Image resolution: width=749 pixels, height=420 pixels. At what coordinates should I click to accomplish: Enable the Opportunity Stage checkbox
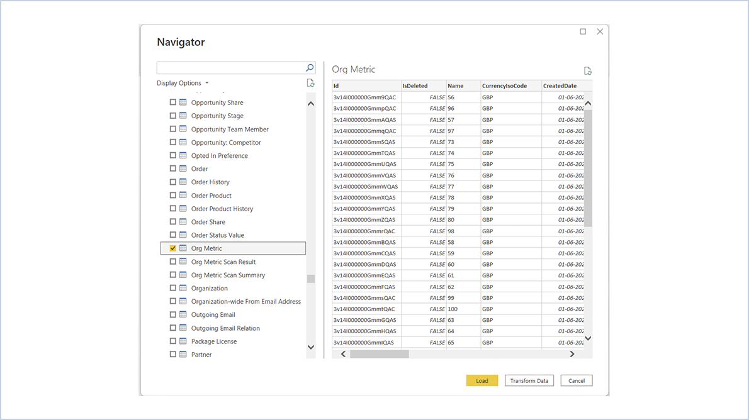[173, 115]
